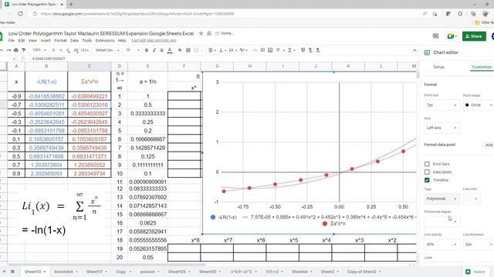
Task: Select cell containing 0.6931471806
Action: click(x=46, y=156)
